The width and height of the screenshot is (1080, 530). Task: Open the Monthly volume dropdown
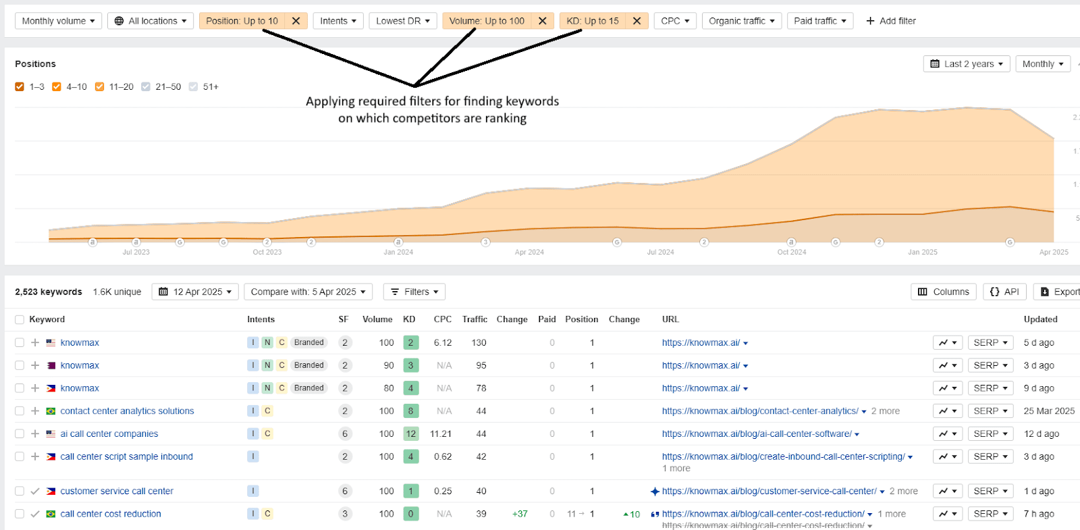coord(59,21)
